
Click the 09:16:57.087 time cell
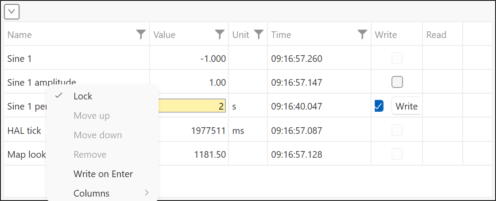[319, 130]
